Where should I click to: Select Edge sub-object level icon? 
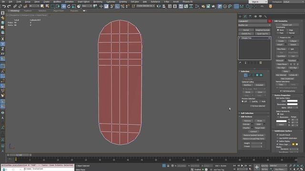(250, 75)
